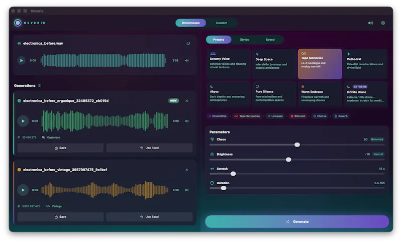The image size is (402, 243).
Task: Click the vintage generation waveform
Action: tap(105, 190)
